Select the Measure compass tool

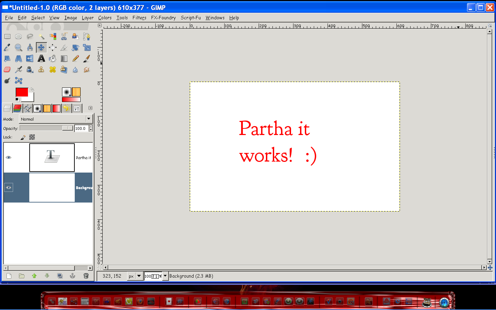30,48
